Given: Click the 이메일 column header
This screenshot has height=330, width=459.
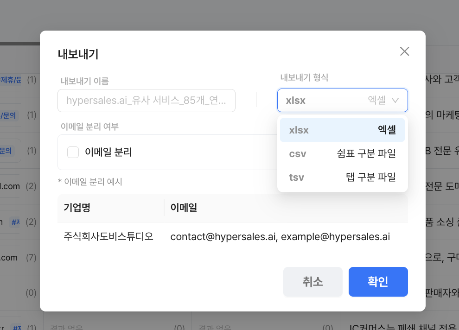Looking at the screenshot, I should pos(184,208).
